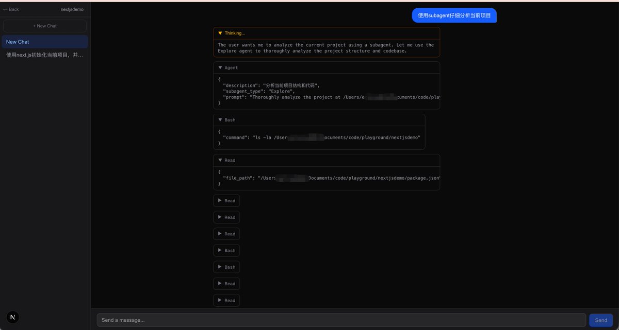Viewport: 619px width, 330px height.
Task: Focus the Send a message input field
Action: coord(341,320)
